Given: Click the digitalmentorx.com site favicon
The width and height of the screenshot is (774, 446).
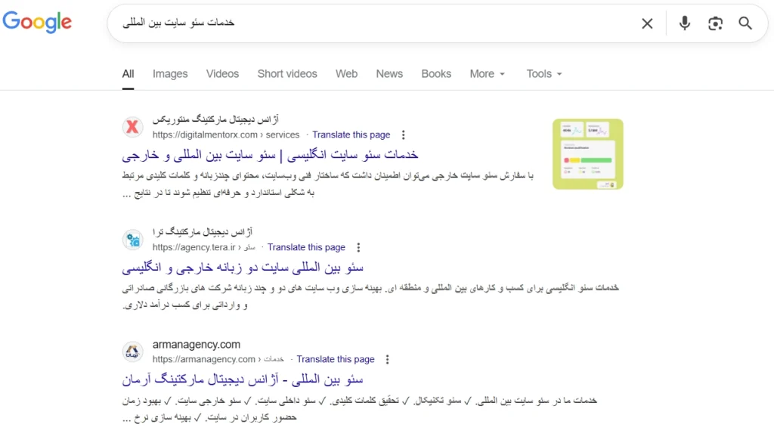Looking at the screenshot, I should (132, 127).
